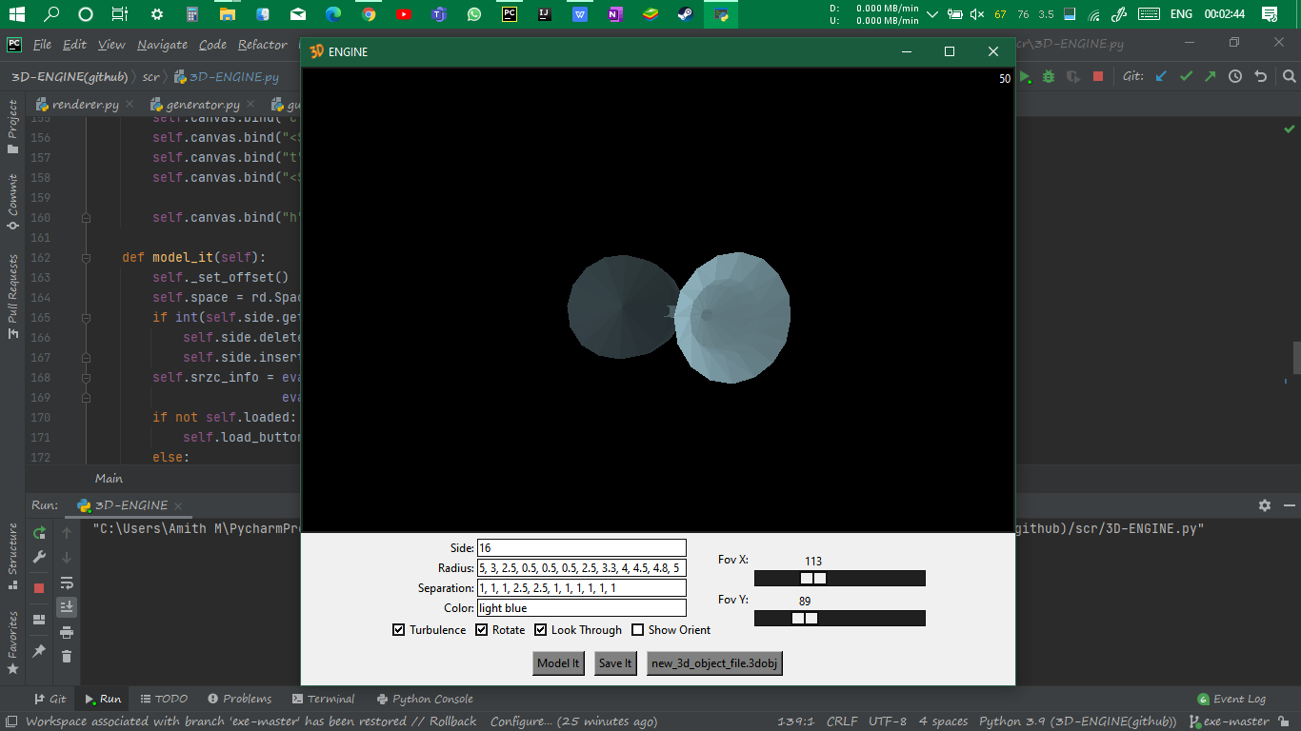This screenshot has height=731, width=1301.
Task: Close the generator.py tab
Action: click(x=250, y=105)
